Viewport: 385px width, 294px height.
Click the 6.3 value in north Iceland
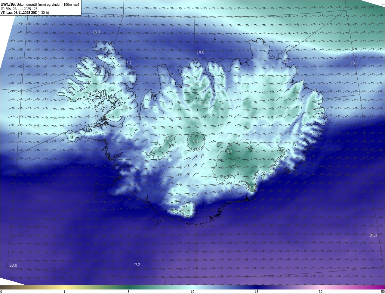pos(203,103)
